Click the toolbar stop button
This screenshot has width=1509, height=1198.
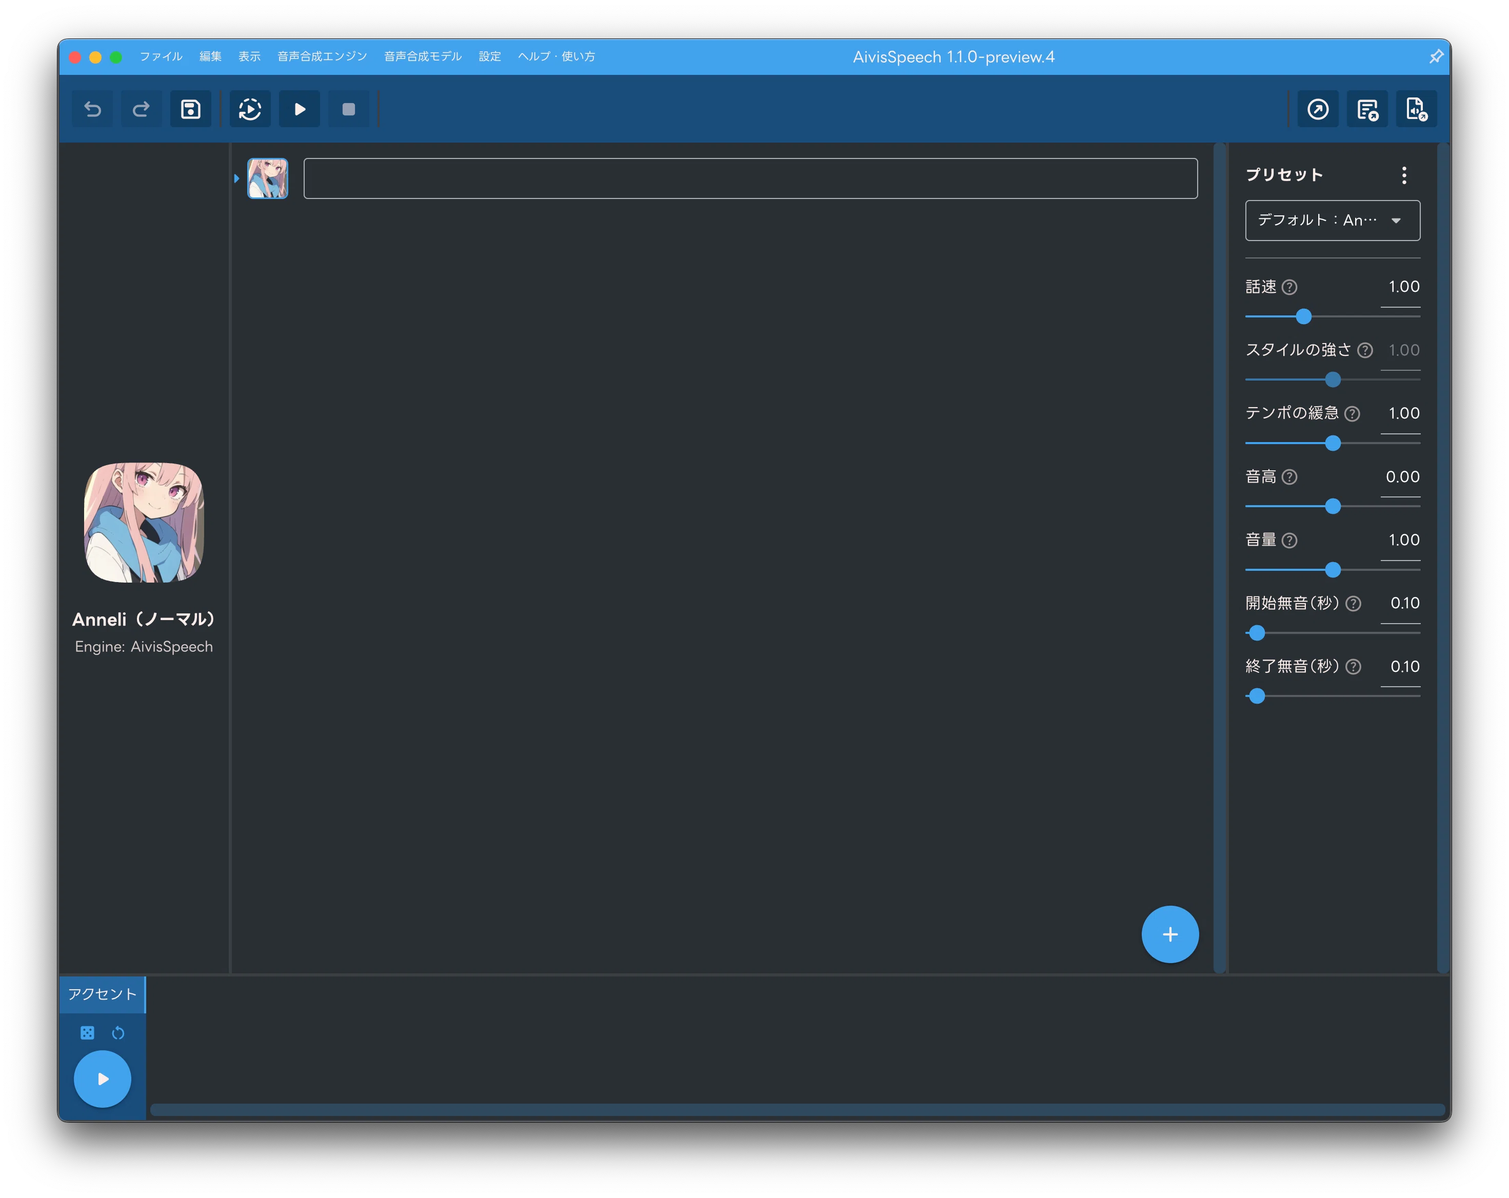pyautogui.click(x=348, y=109)
